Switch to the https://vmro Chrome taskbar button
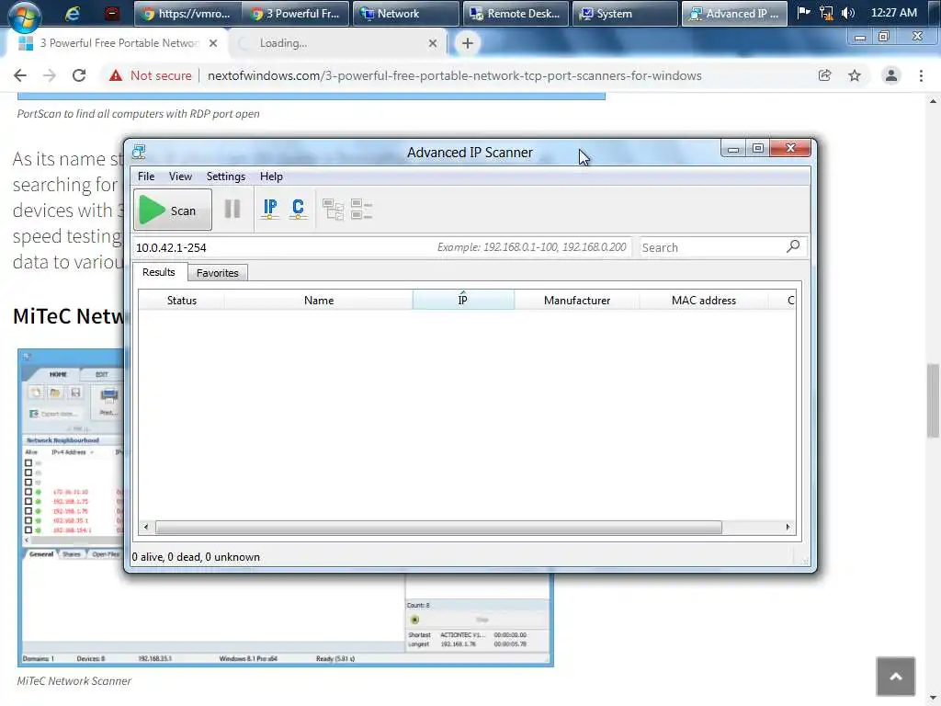 coord(187,13)
